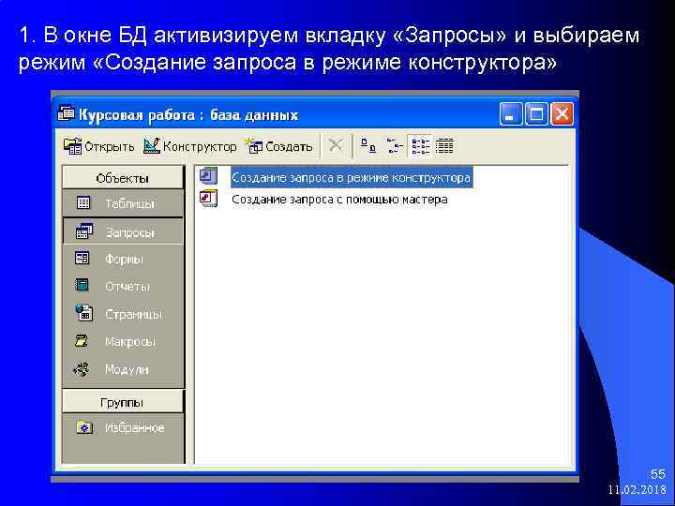Click the Конструктор toolbar button
The image size is (675, 506).
click(x=189, y=146)
